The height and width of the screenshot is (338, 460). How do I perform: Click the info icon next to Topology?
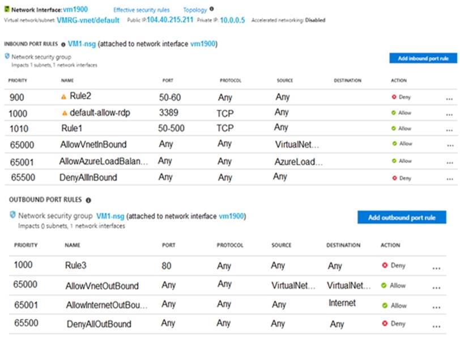point(211,9)
